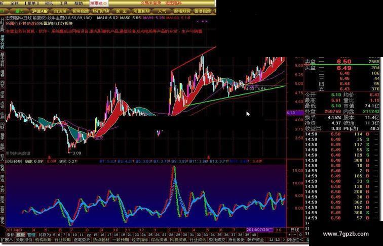Screen dimensions: 383x246
Task: Switch to the 股票池 tab
Action: [x=98, y=4]
